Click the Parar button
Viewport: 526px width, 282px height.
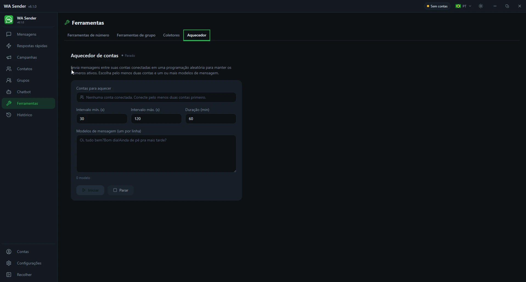(121, 190)
